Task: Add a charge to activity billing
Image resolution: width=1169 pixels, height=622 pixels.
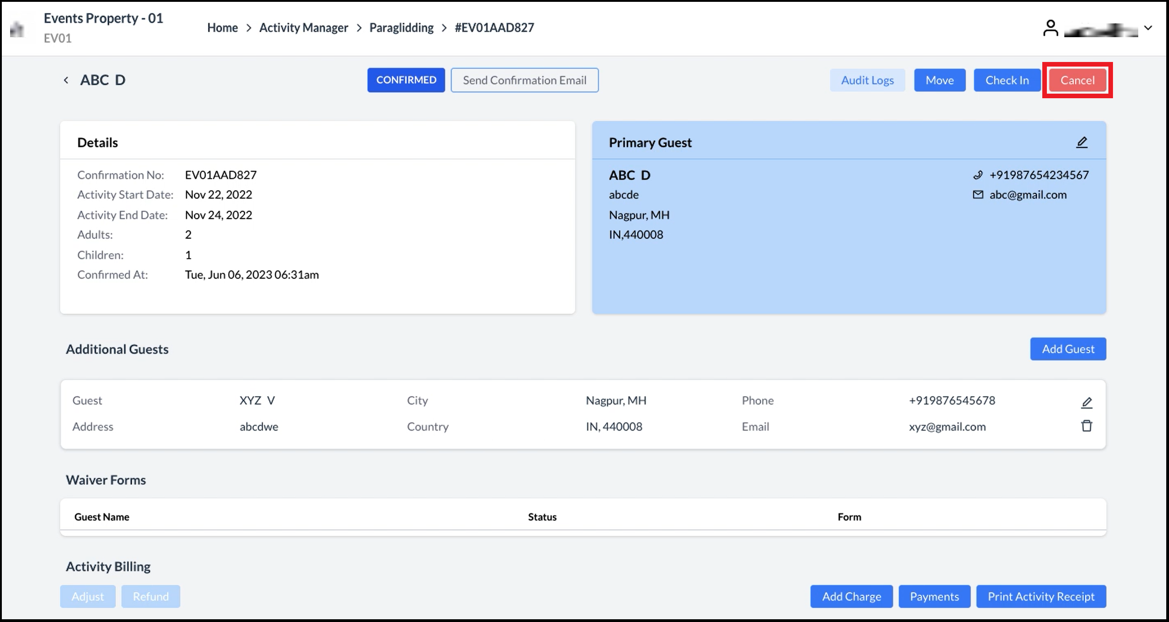Action: (851, 596)
